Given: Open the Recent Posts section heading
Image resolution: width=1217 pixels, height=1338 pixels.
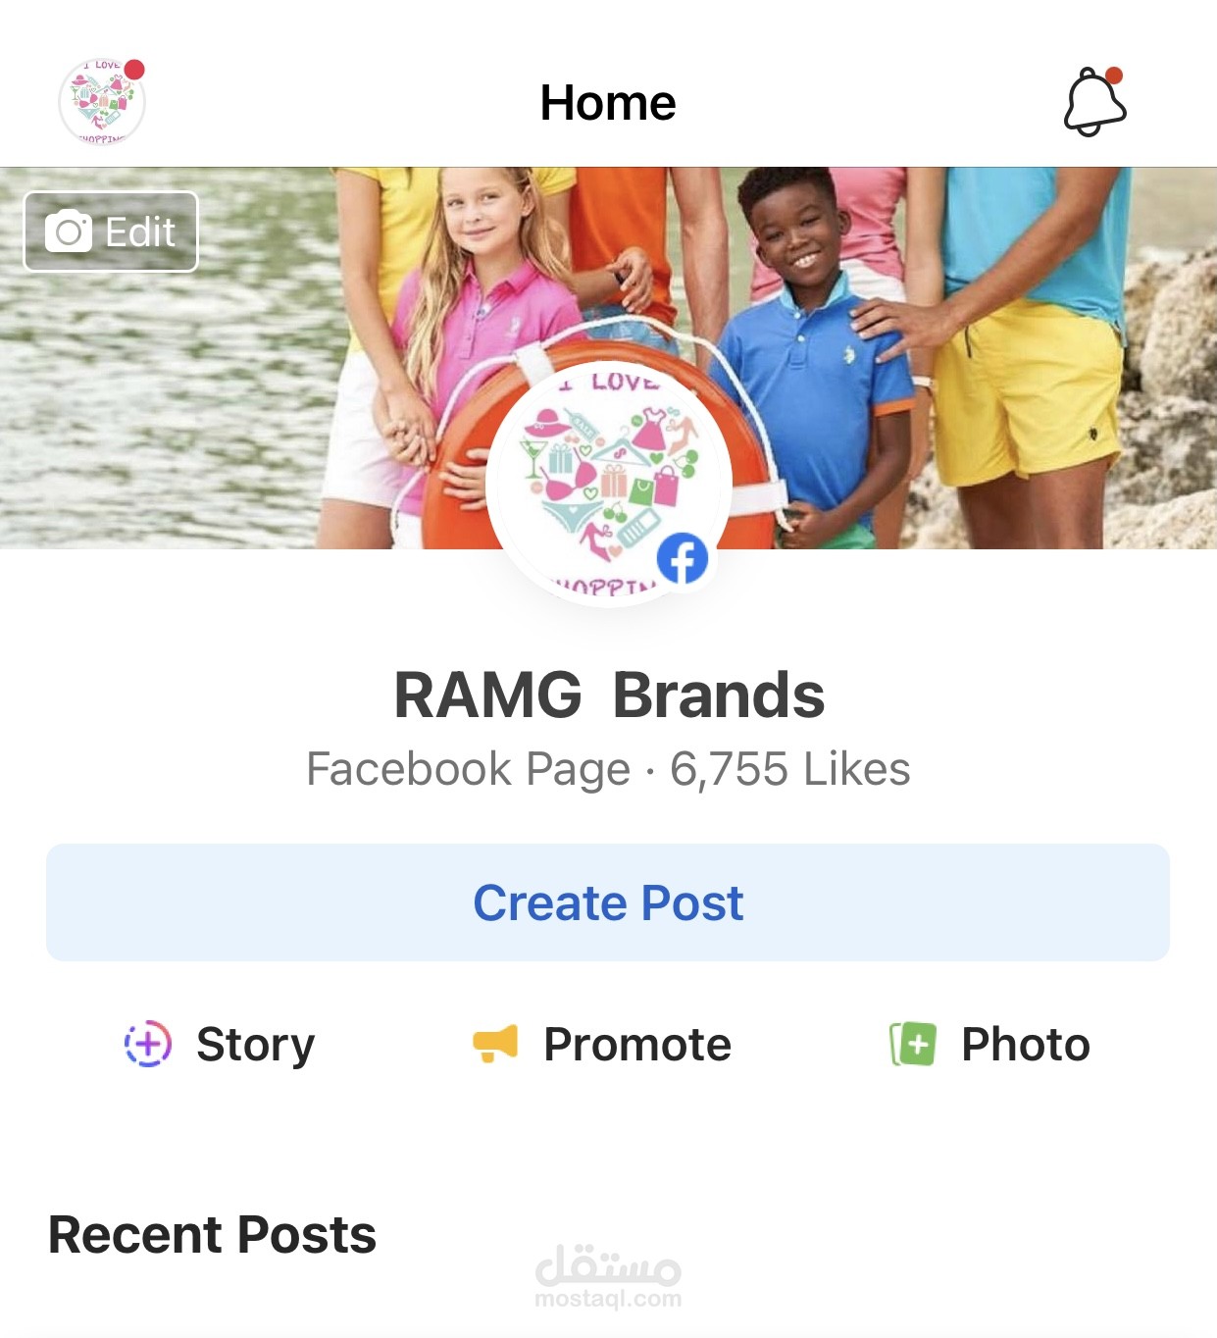Looking at the screenshot, I should [x=212, y=1234].
